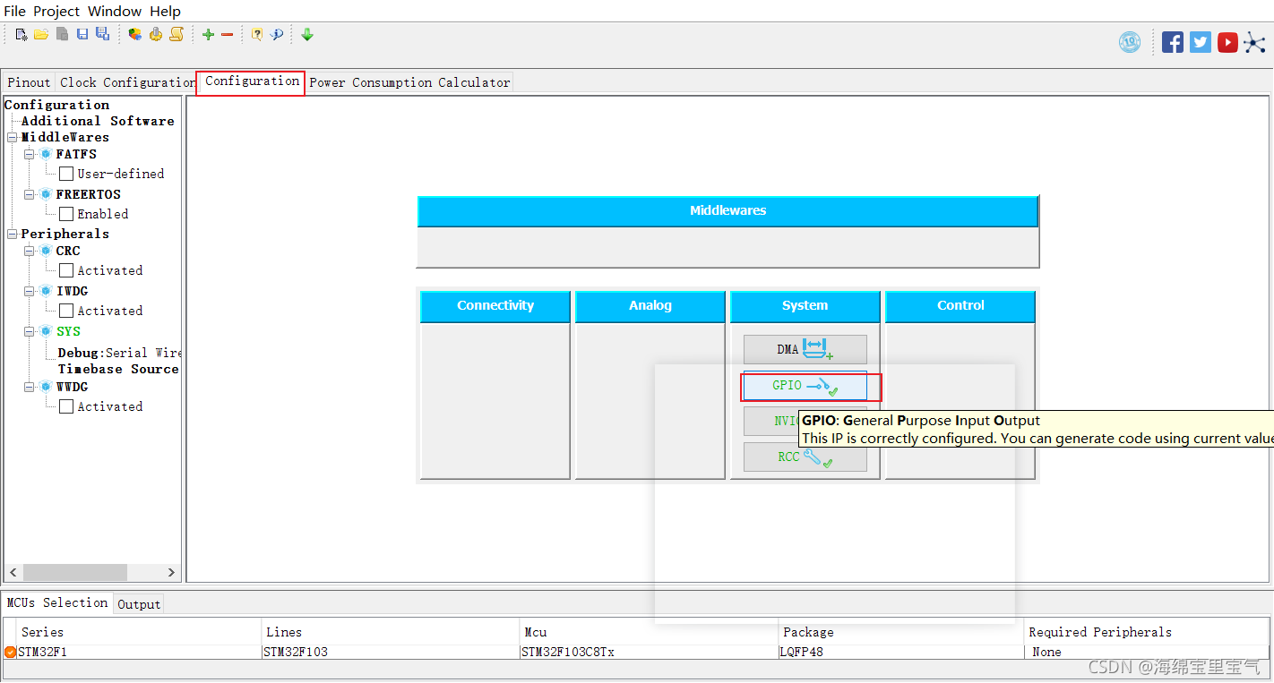The width and height of the screenshot is (1274, 683).
Task: Click the Generate Report colored cubes icon
Action: (135, 34)
